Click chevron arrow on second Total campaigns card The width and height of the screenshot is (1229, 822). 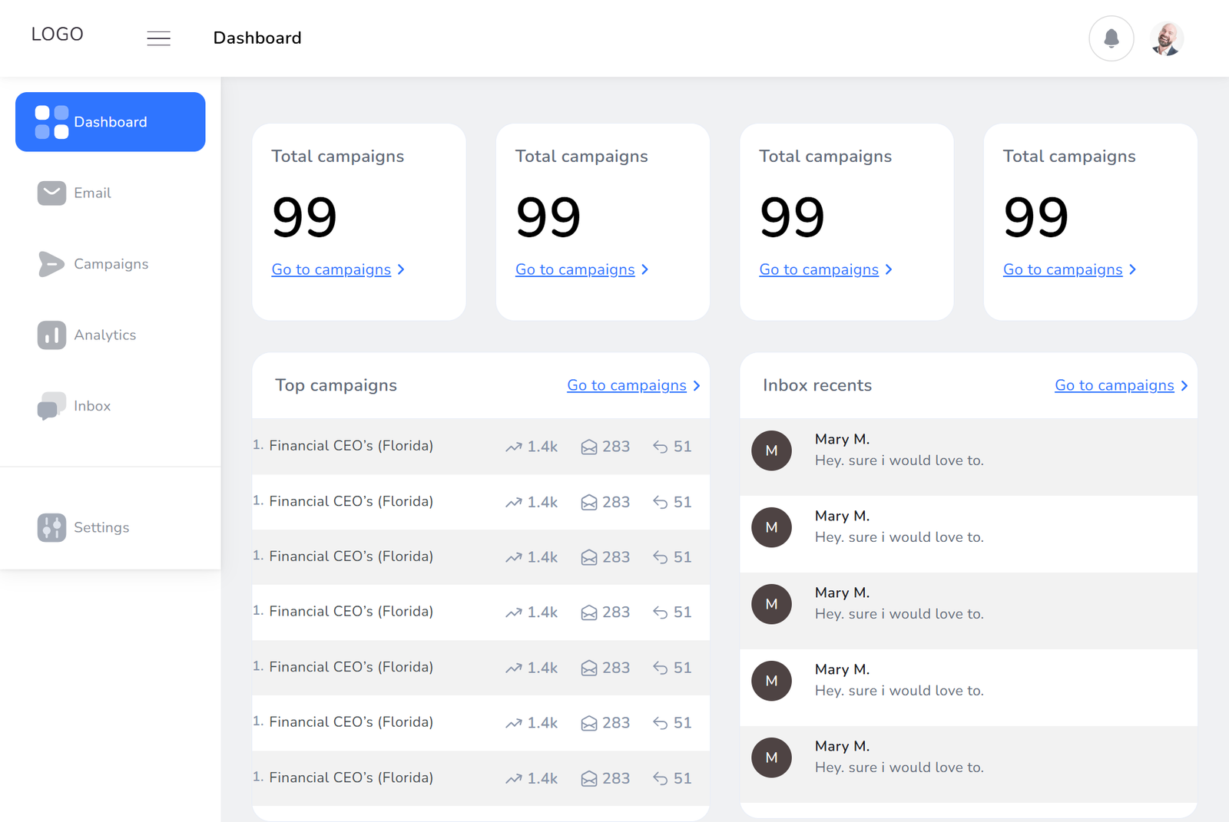pyautogui.click(x=645, y=269)
